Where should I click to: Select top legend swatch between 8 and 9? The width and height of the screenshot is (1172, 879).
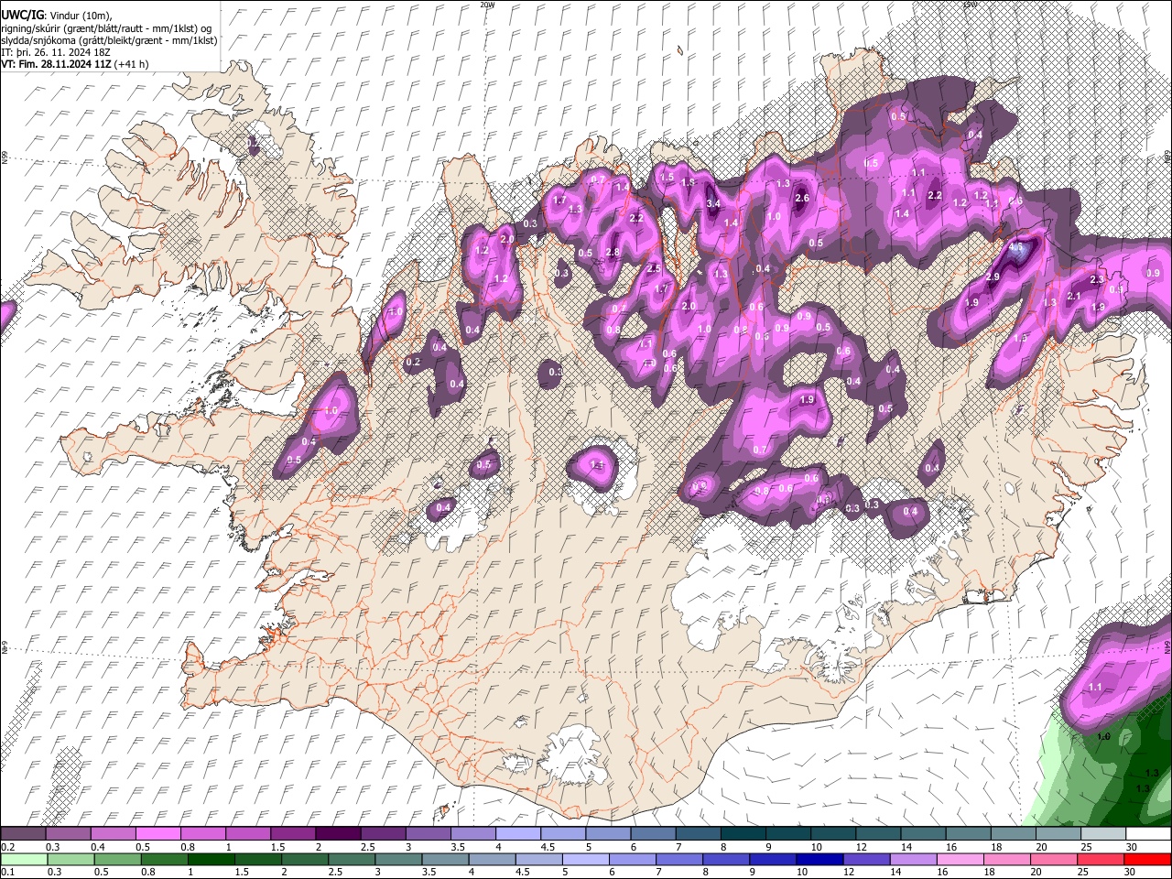(x=743, y=834)
